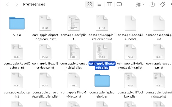This screenshot has width=172, height=107.
Task: Switch to column view
Action: pyautogui.click(x=110, y=4)
